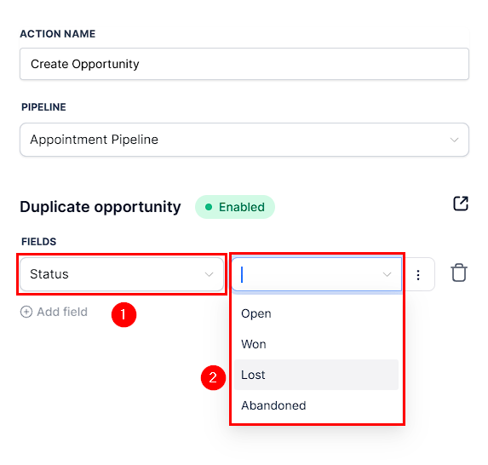Open the Status field selector
488x465 pixels.
pyautogui.click(x=122, y=274)
